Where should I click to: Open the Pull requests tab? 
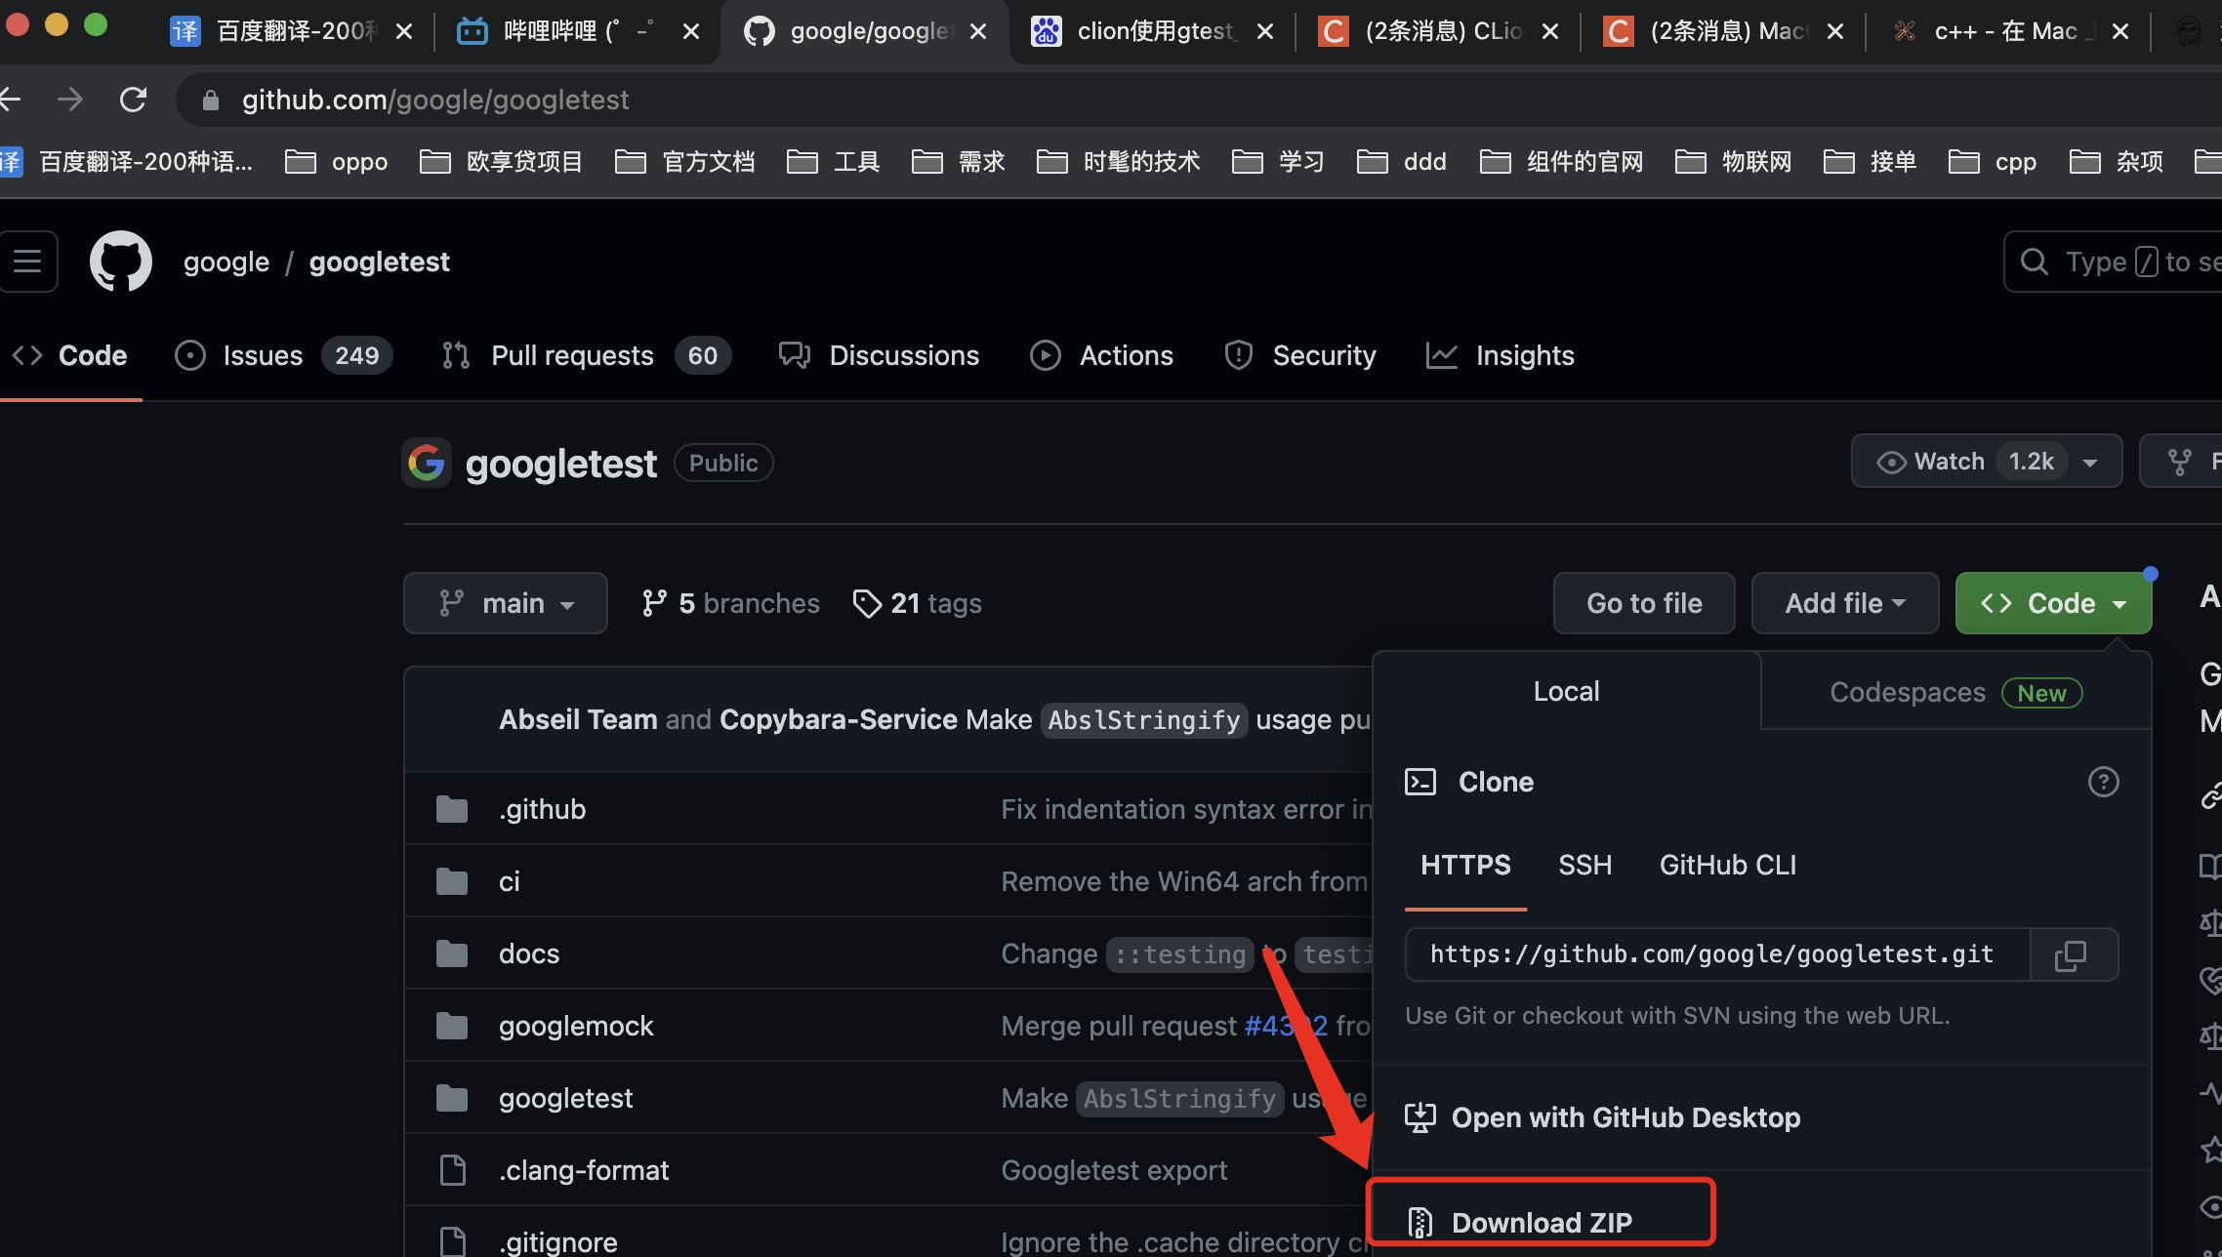585,355
